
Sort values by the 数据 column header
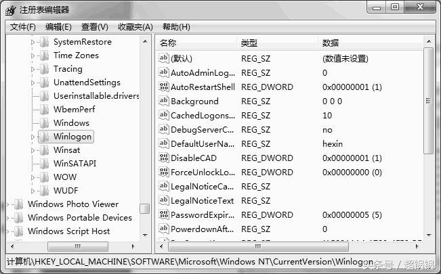pyautogui.click(x=371, y=43)
